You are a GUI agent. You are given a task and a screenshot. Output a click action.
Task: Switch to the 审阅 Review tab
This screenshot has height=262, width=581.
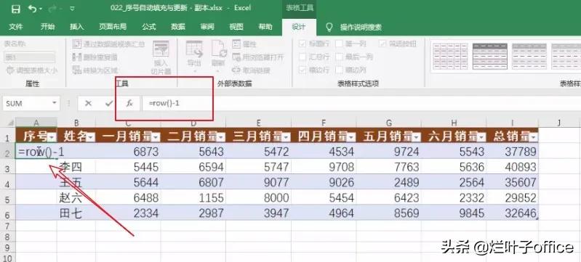207,27
